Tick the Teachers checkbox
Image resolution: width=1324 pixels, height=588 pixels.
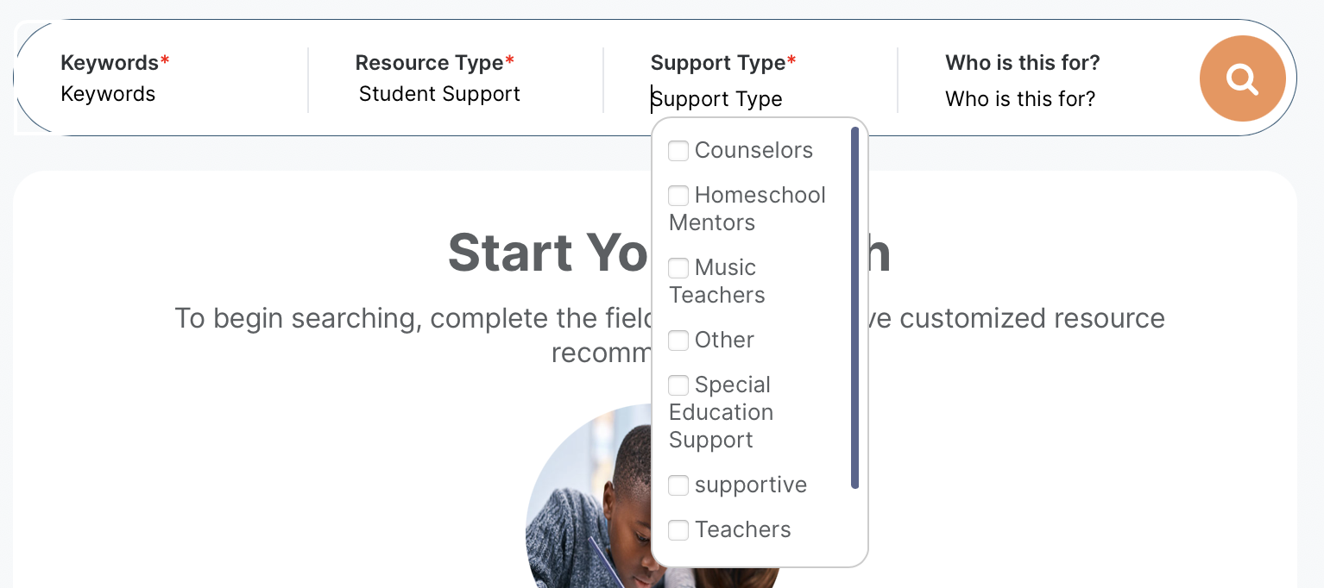(x=678, y=530)
